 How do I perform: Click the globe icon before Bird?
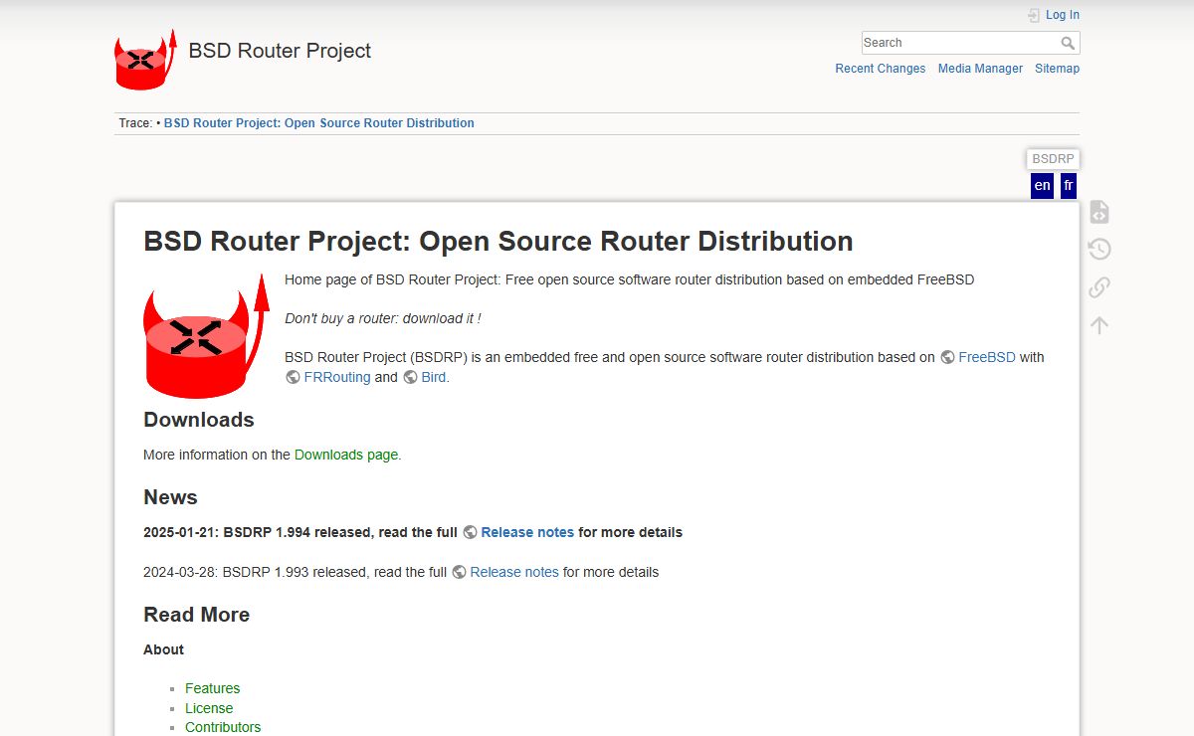point(410,377)
